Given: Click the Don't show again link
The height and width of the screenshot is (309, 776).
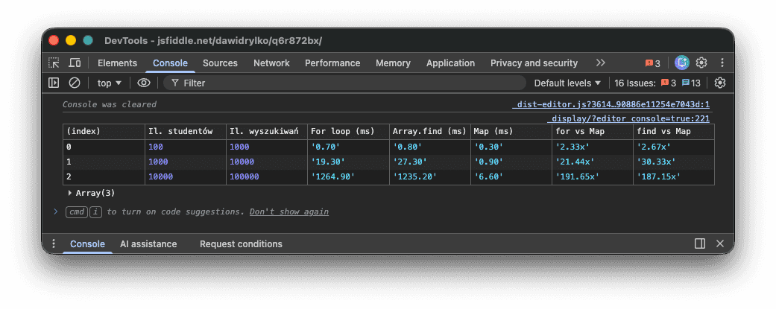Looking at the screenshot, I should coord(288,212).
